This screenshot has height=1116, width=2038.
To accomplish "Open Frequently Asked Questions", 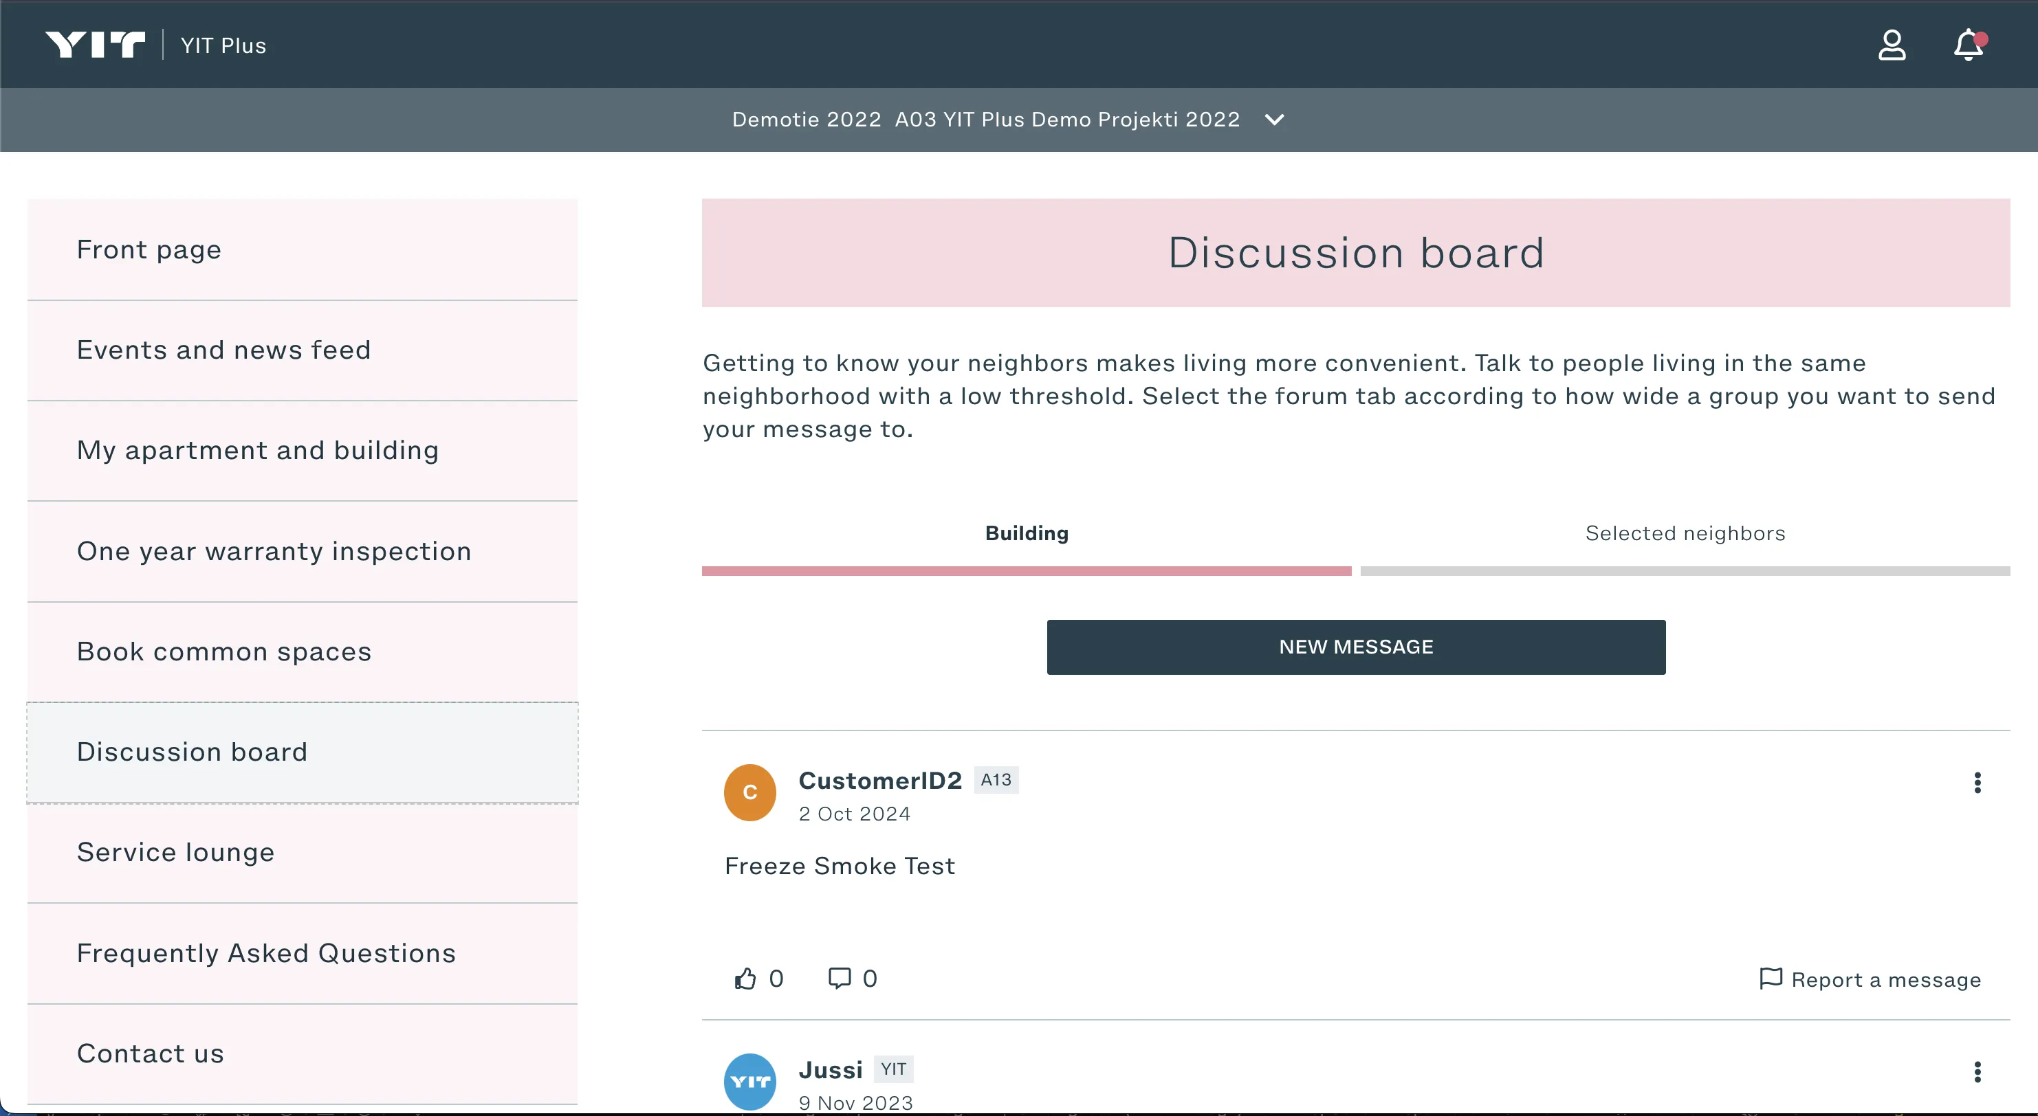I will coord(303,954).
